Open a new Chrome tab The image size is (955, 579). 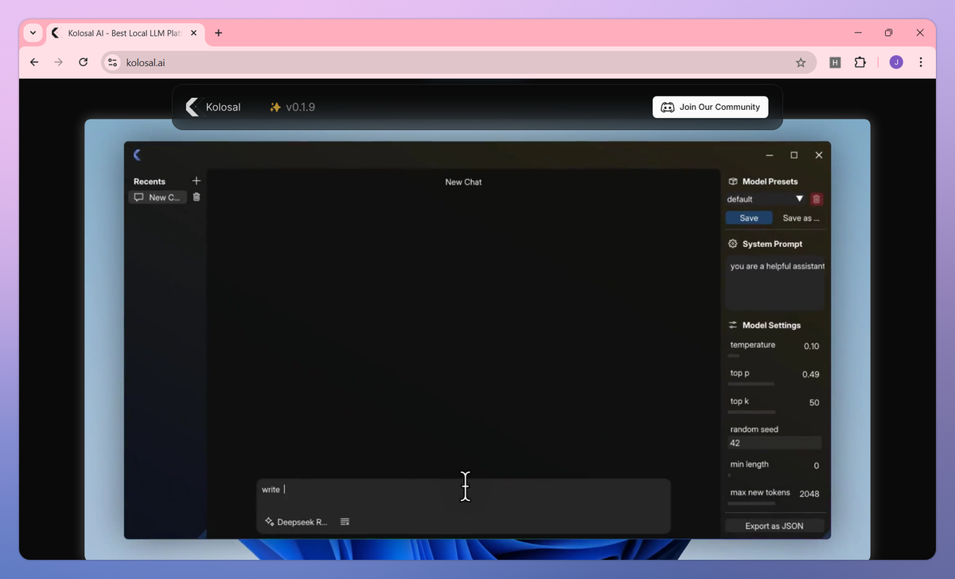pos(219,33)
